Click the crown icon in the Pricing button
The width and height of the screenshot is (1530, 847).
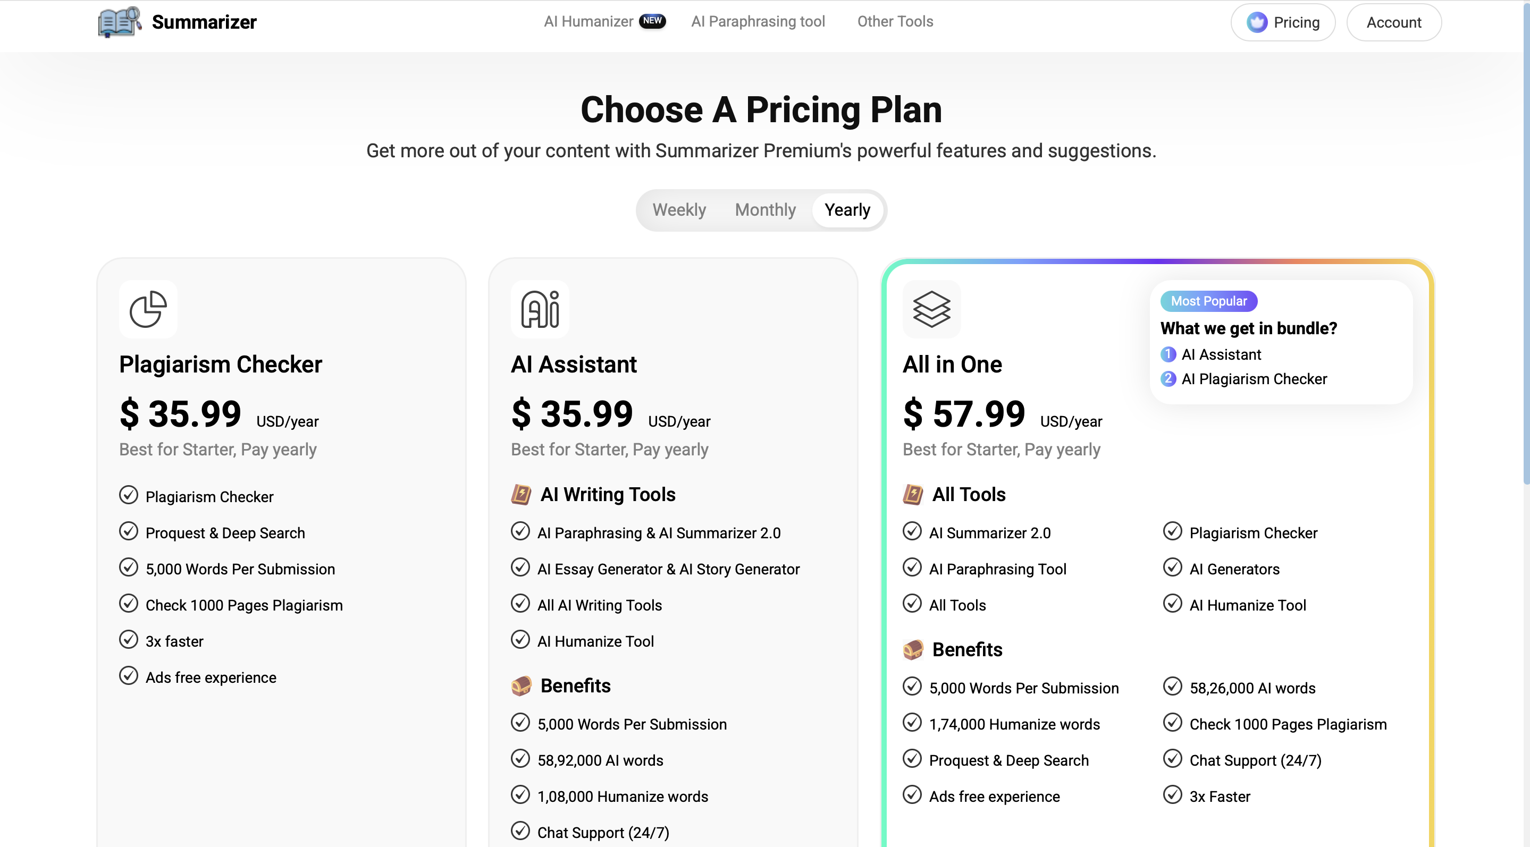(x=1257, y=22)
